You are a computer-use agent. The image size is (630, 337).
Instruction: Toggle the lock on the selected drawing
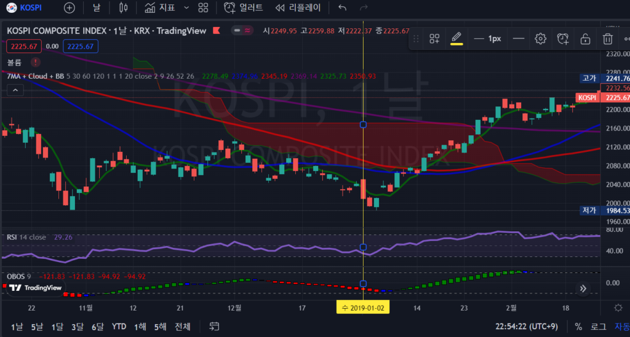tap(585, 39)
